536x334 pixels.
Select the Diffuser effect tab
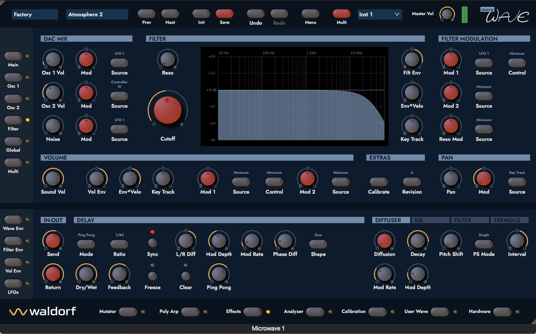(391, 220)
